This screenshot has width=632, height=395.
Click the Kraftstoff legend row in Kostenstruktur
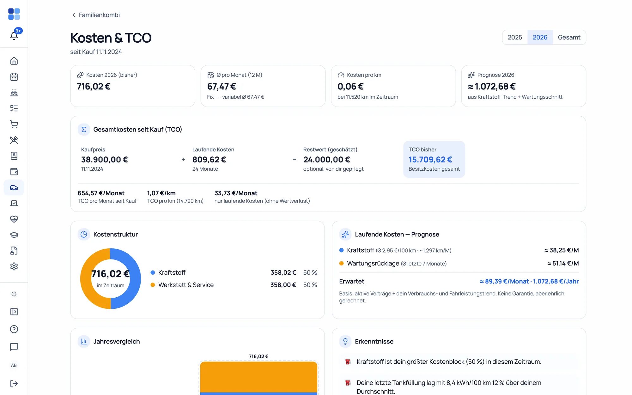234,272
